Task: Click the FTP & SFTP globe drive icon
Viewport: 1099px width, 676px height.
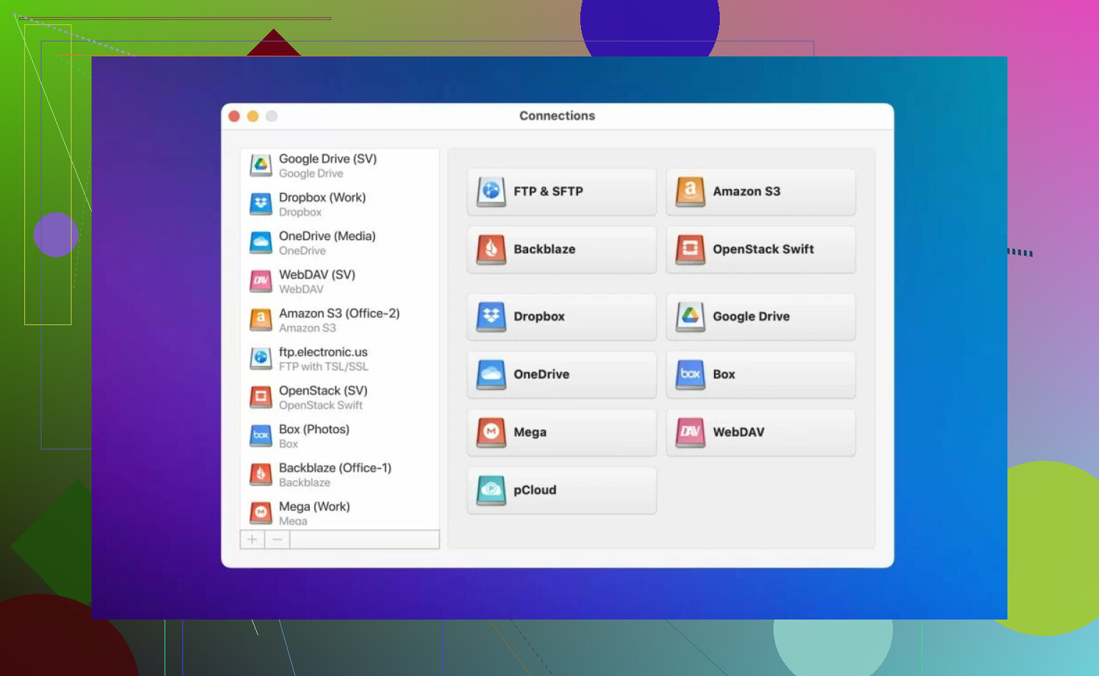Action: click(491, 192)
